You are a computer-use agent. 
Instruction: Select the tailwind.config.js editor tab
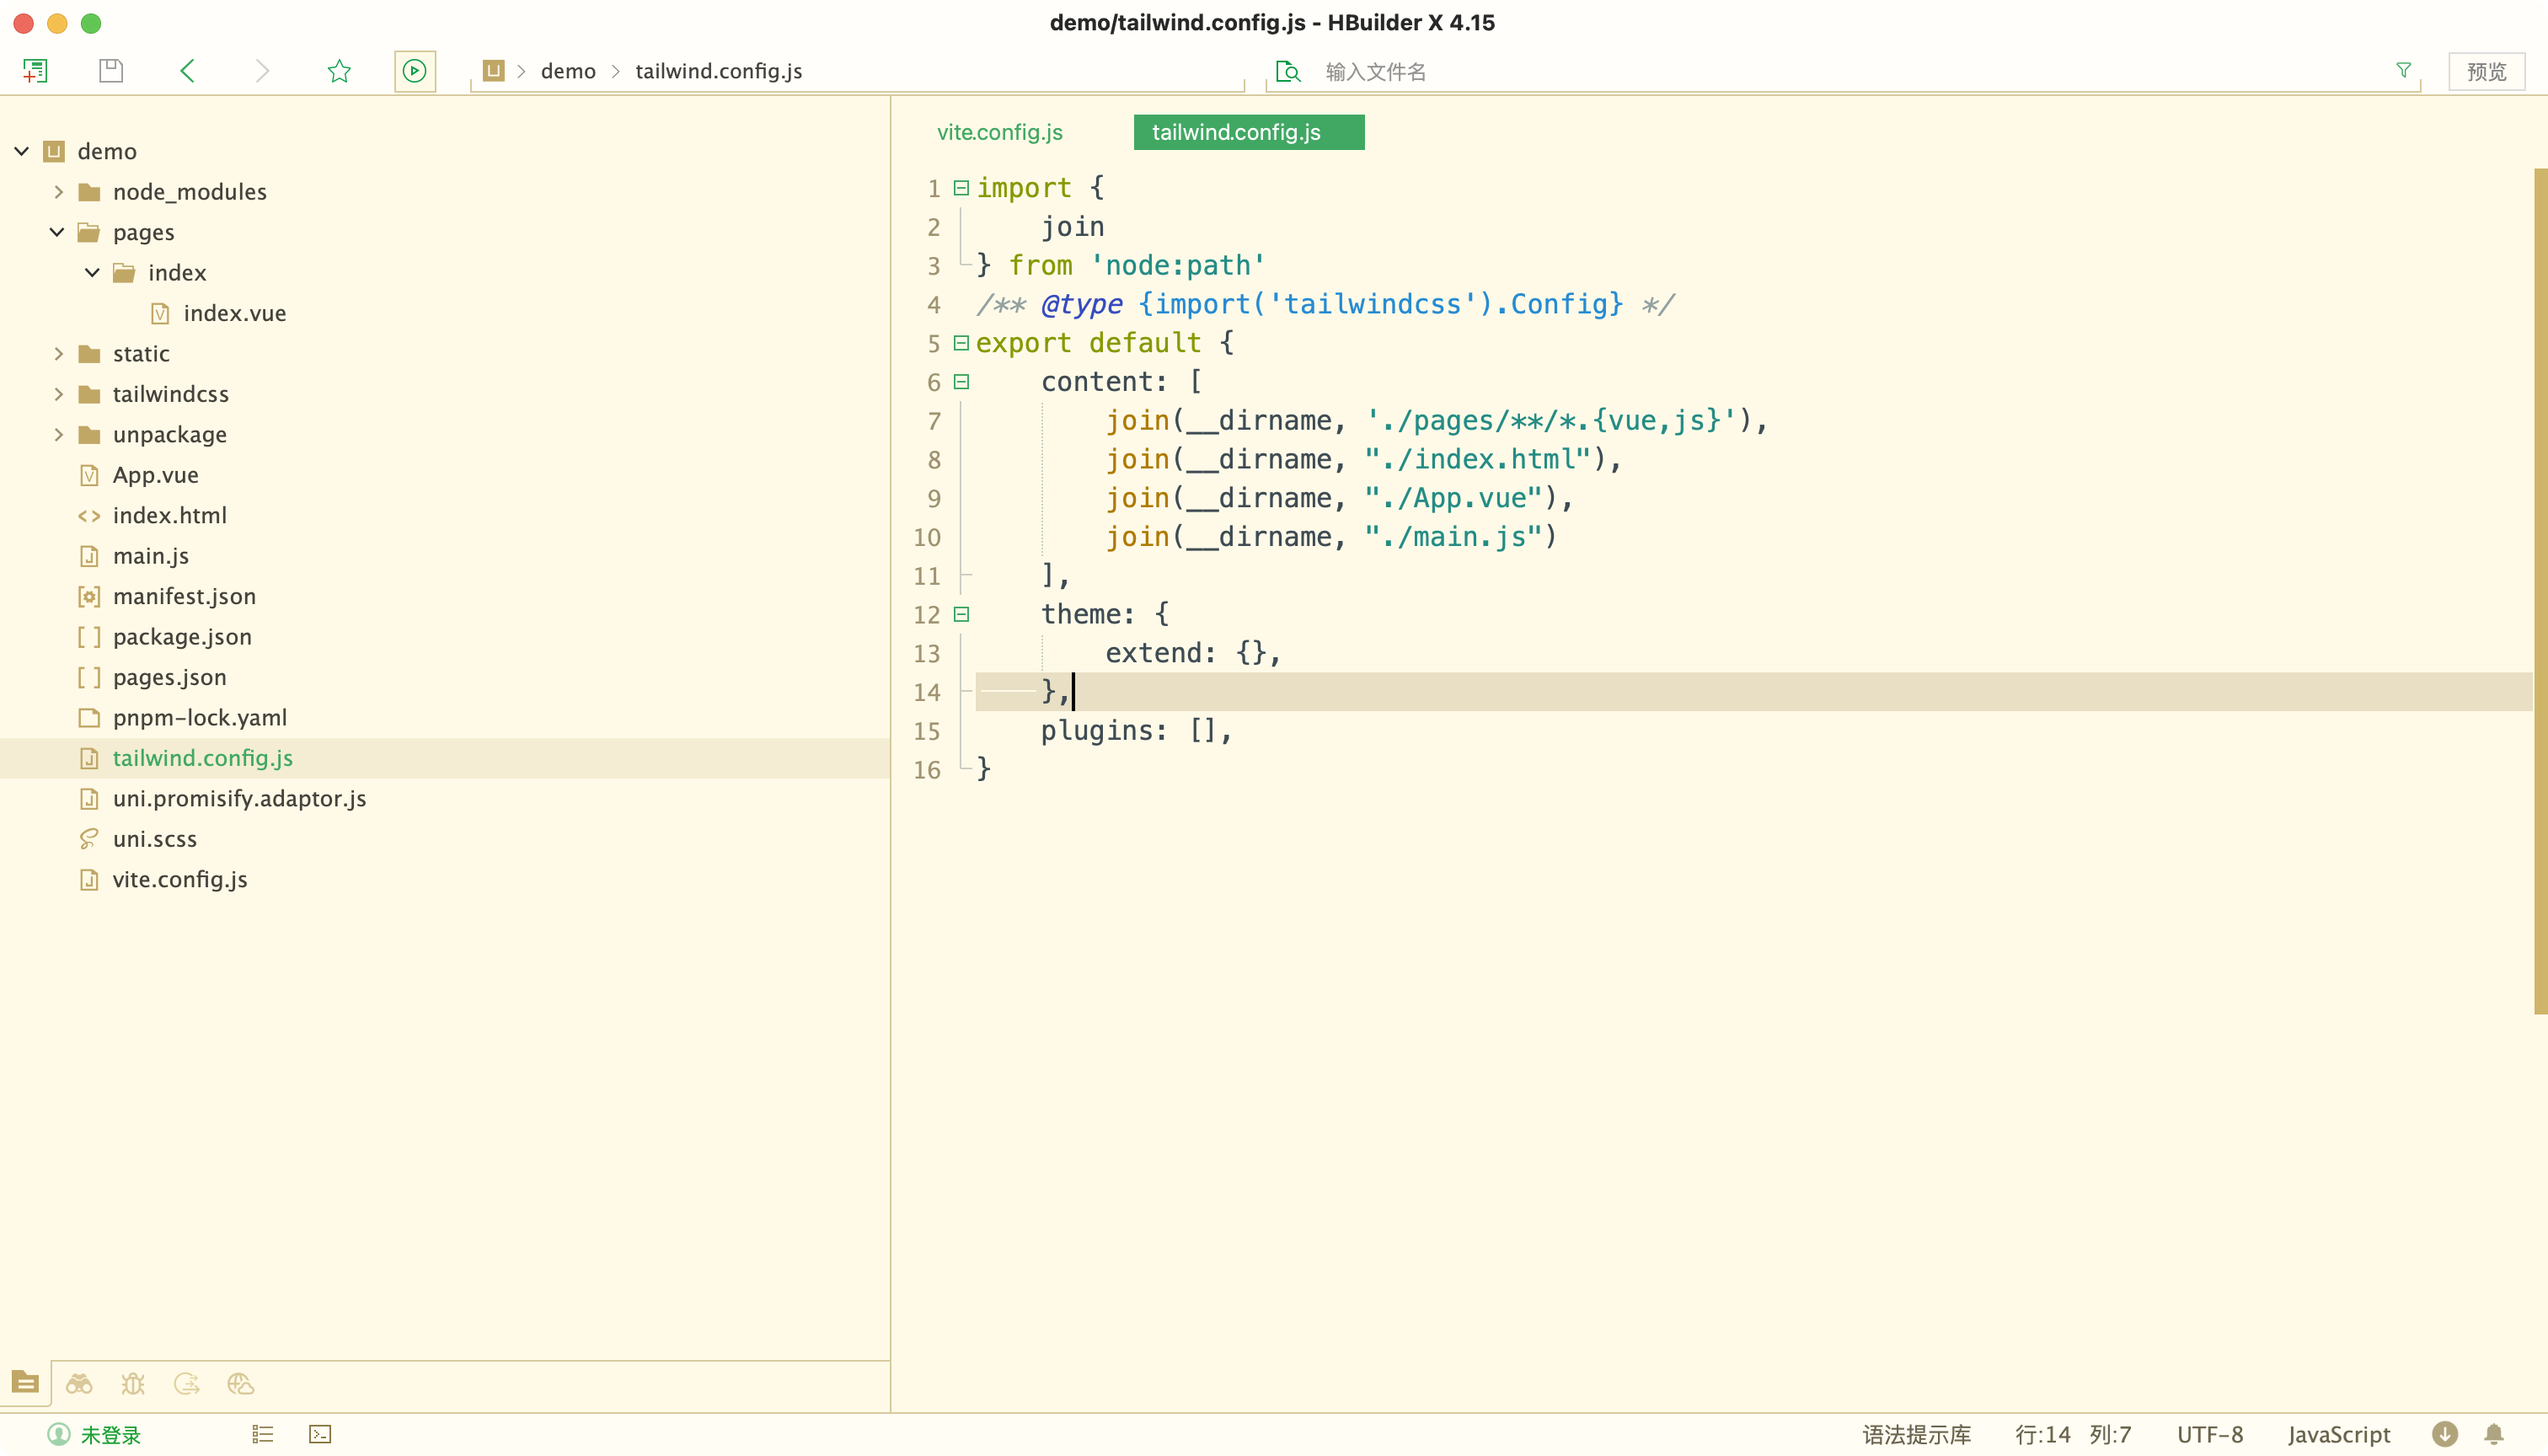click(1249, 132)
